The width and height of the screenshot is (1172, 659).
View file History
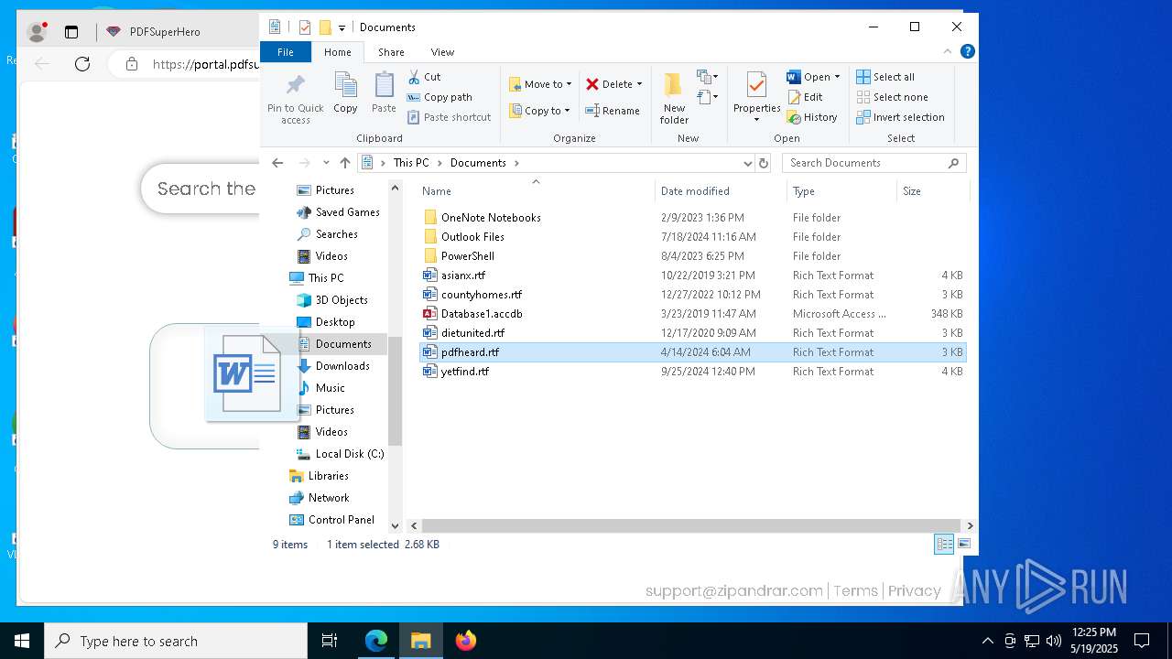coord(812,117)
